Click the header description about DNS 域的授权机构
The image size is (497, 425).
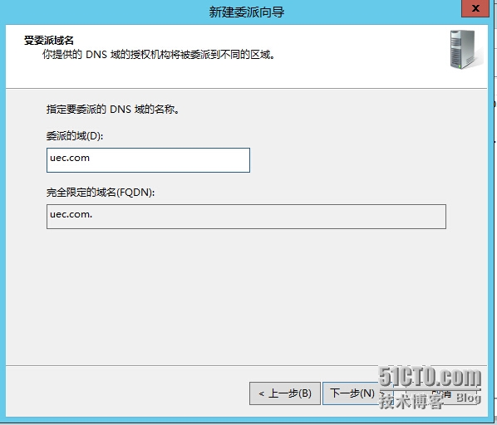coord(159,55)
